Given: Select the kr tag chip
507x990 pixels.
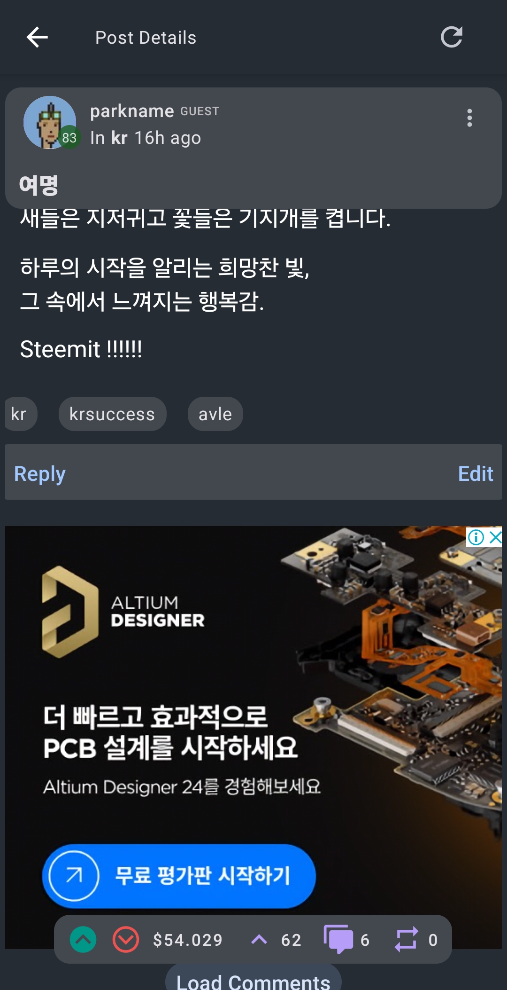Looking at the screenshot, I should (x=20, y=414).
